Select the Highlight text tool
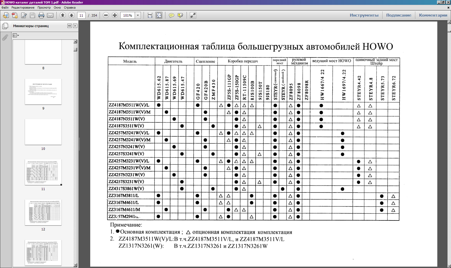 (x=180, y=15)
